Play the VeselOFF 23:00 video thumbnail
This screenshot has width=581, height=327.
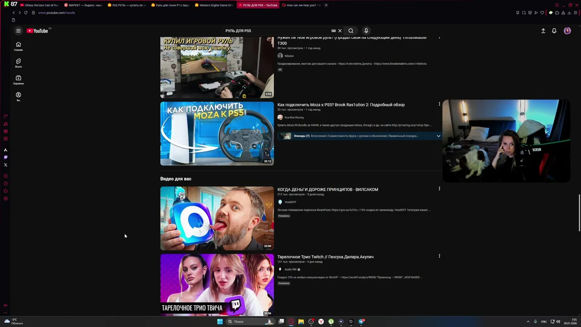pos(217,218)
